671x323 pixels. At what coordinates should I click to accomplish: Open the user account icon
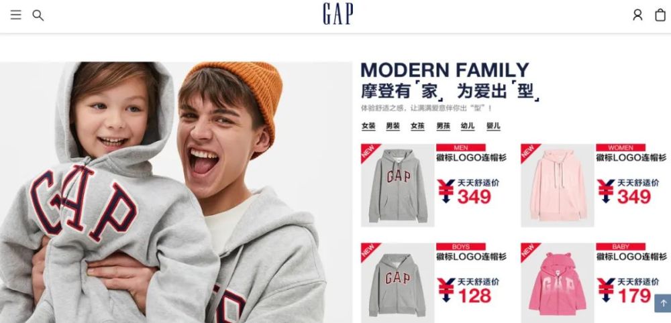tap(637, 15)
